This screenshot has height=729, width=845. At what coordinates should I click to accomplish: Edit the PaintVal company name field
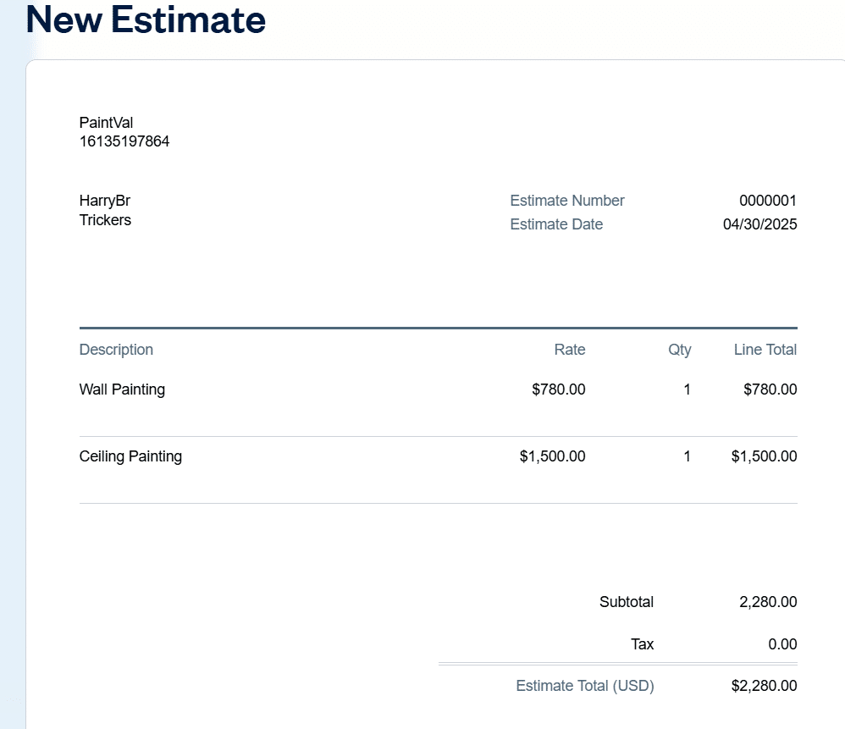pyautogui.click(x=106, y=122)
